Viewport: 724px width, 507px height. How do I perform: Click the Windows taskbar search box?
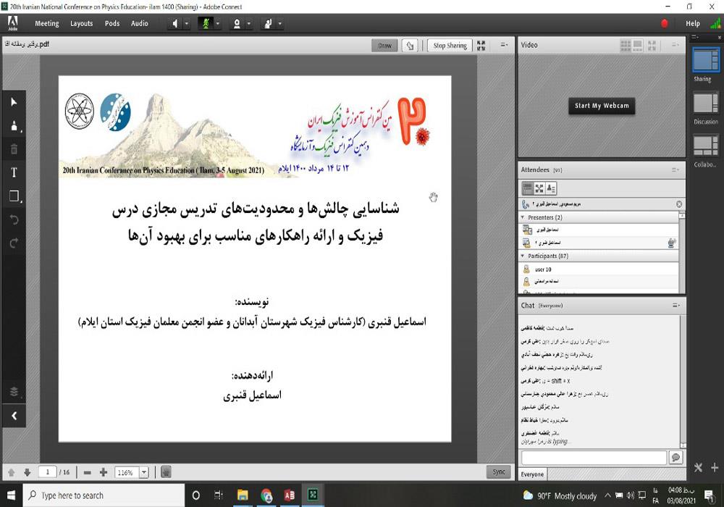click(x=103, y=495)
